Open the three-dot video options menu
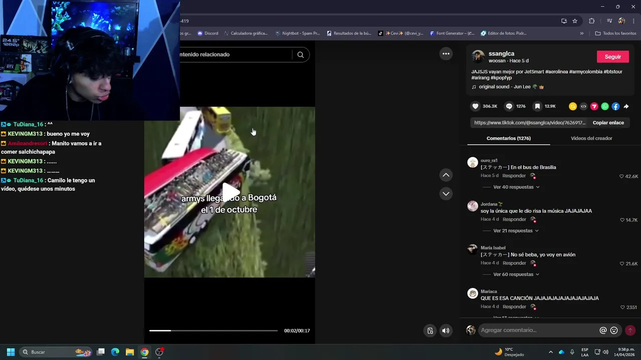The width and height of the screenshot is (641, 360). (446, 53)
